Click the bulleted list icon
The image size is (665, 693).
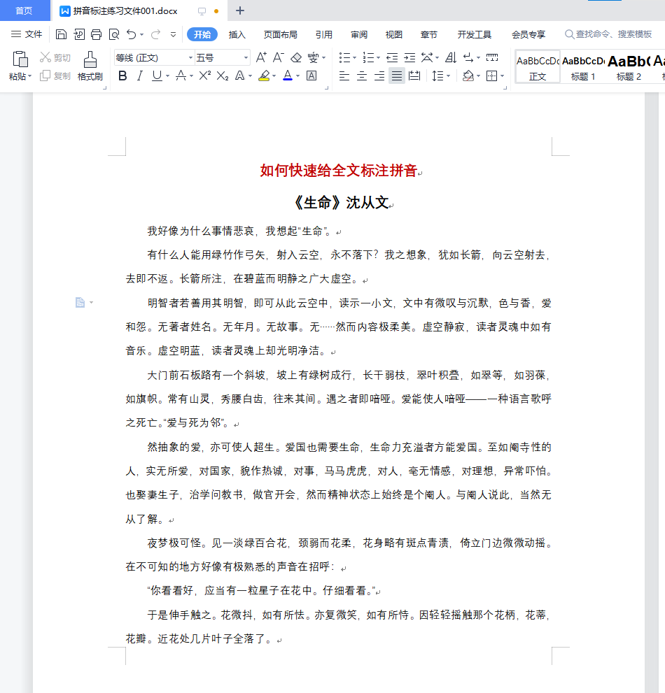tap(344, 57)
